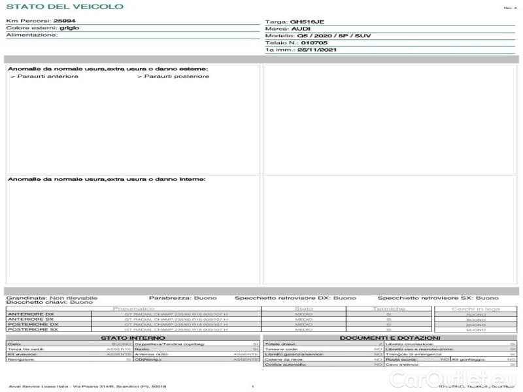
Task: Click the 'Antenna radio:' row label
Action: click(152, 354)
